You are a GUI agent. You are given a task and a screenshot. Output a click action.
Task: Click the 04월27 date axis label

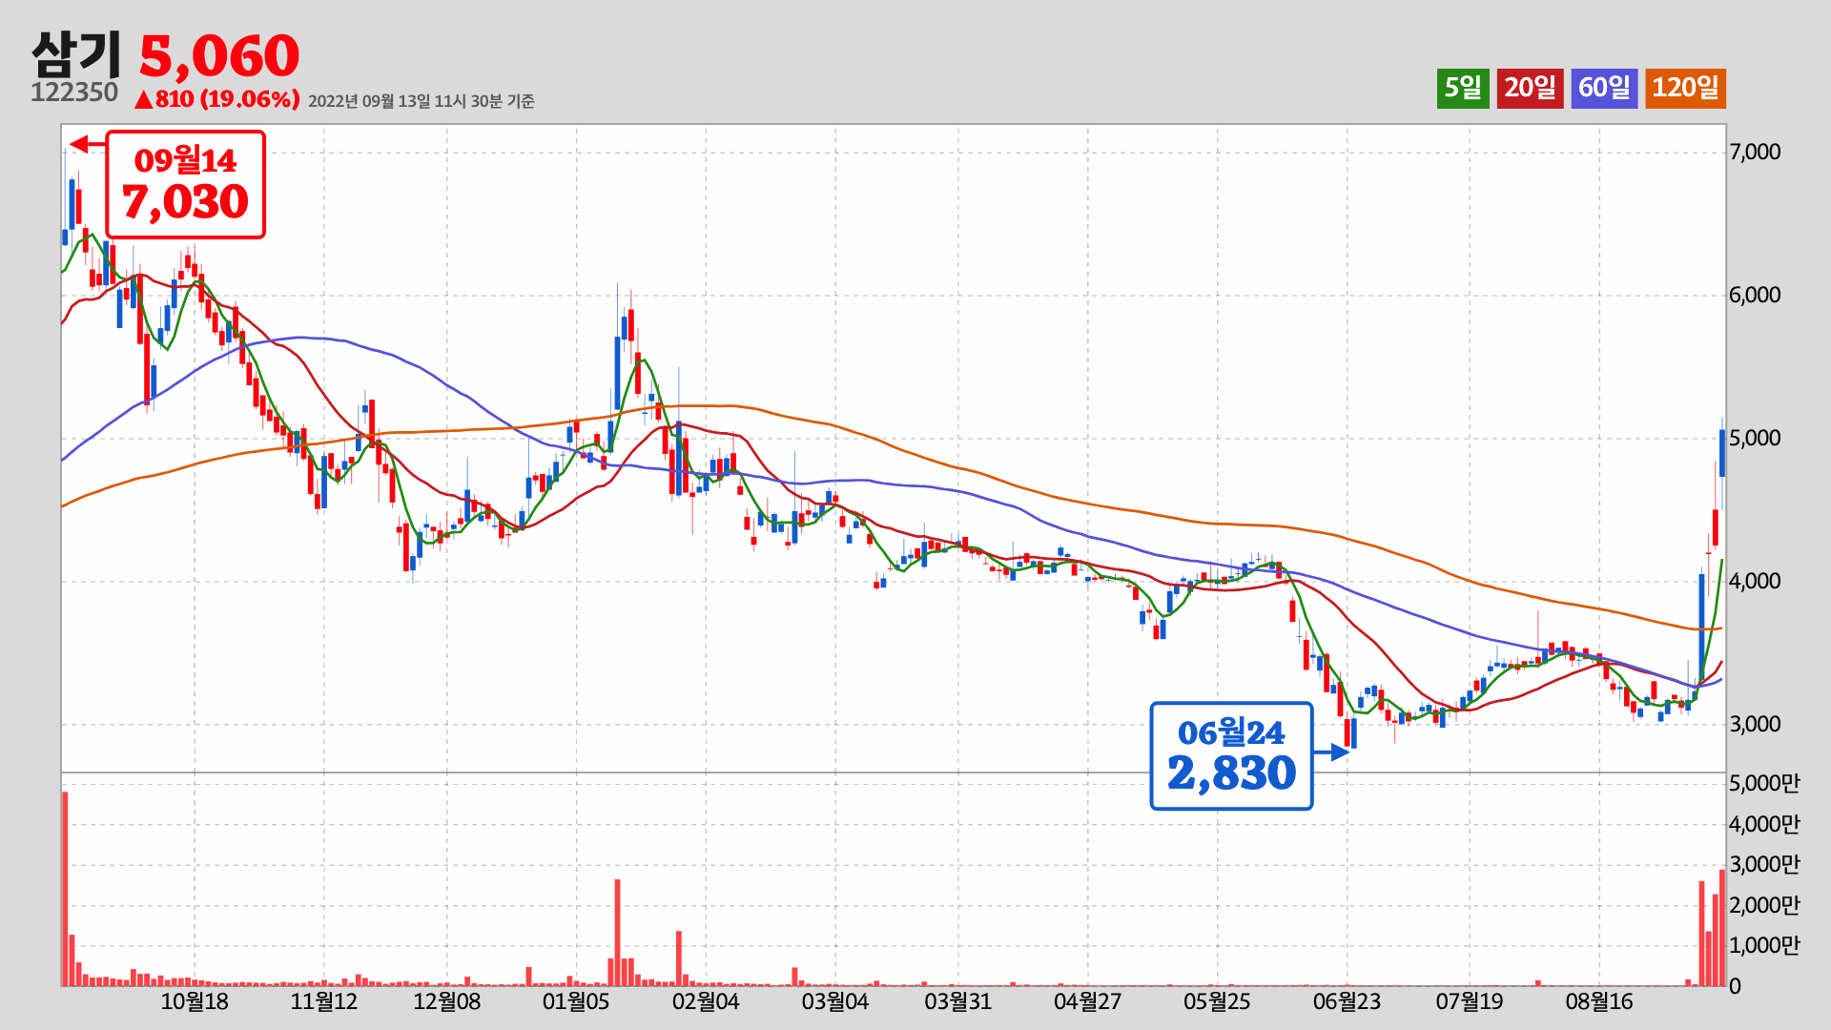pyautogui.click(x=1087, y=1001)
